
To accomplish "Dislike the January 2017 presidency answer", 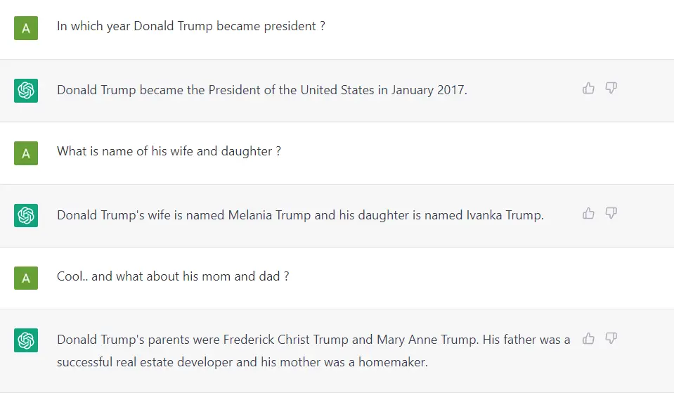I will click(x=611, y=89).
